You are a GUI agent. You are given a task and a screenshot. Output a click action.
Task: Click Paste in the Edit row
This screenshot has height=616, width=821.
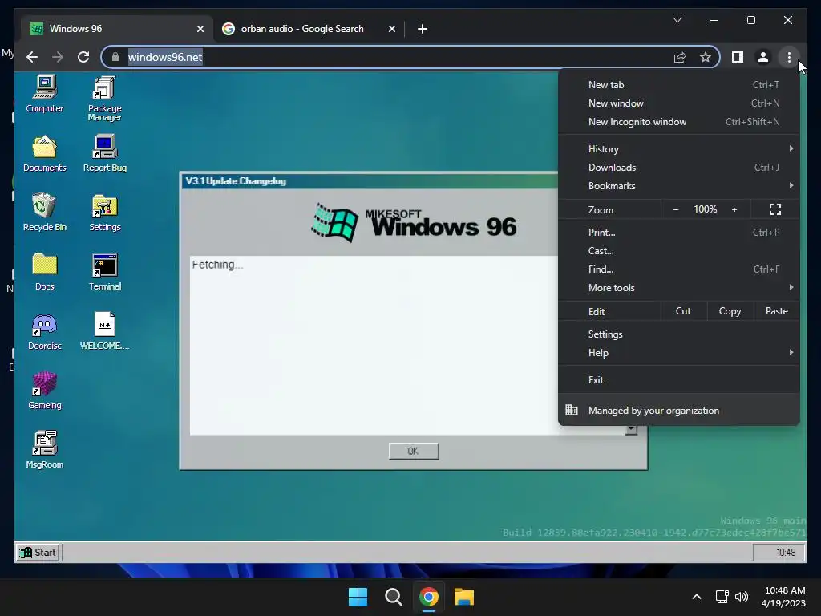point(776,311)
